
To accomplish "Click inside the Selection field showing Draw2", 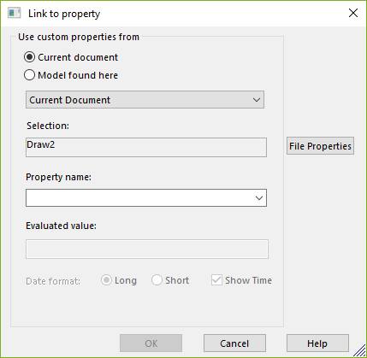I will [146, 147].
